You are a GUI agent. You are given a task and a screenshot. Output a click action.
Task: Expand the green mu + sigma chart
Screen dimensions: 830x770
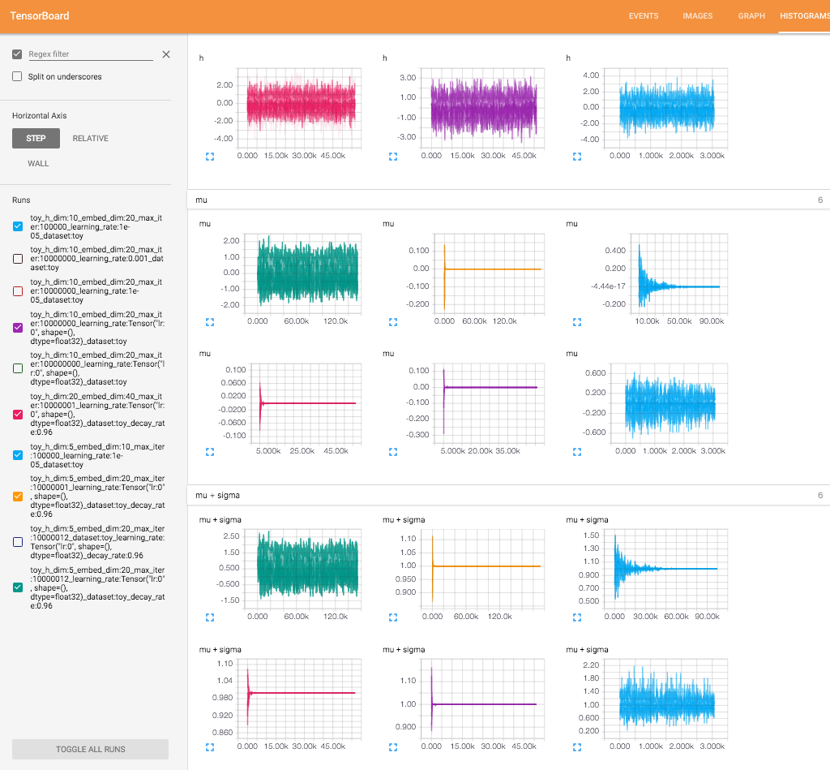point(210,617)
